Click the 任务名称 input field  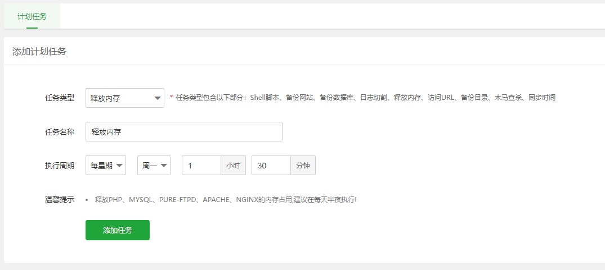pos(183,132)
